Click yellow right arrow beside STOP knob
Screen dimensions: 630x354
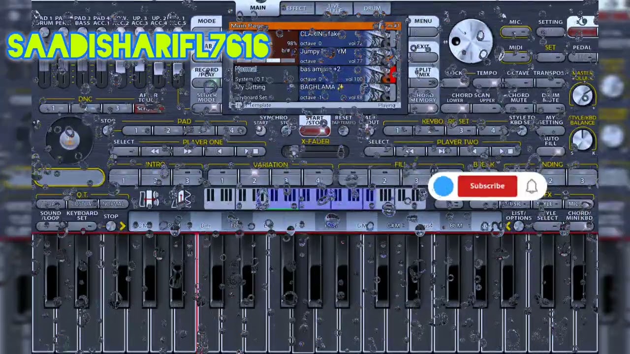pyautogui.click(x=122, y=226)
